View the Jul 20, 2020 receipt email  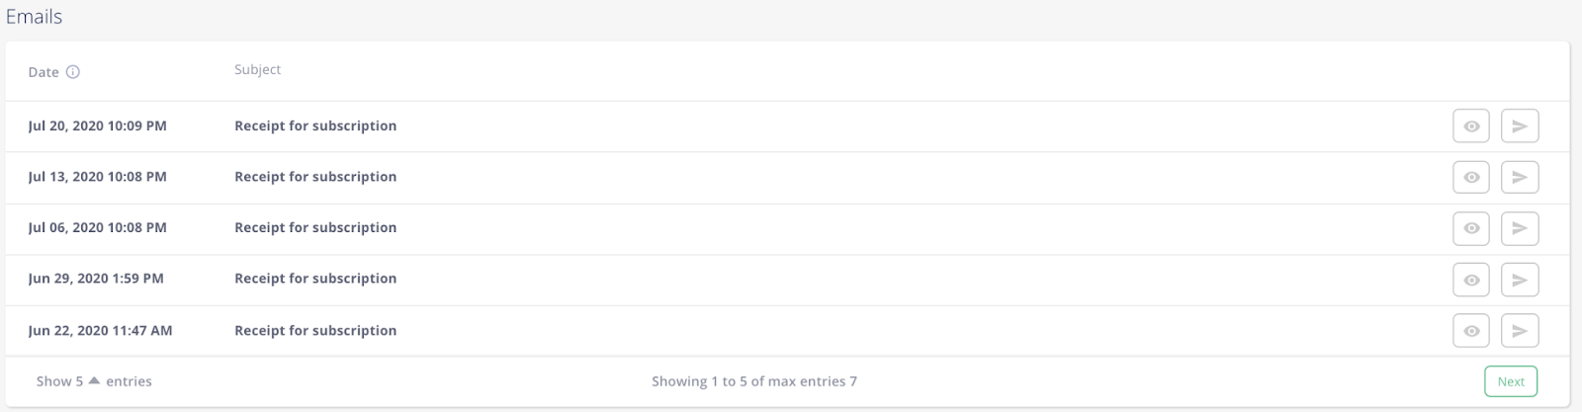pyautogui.click(x=1470, y=126)
